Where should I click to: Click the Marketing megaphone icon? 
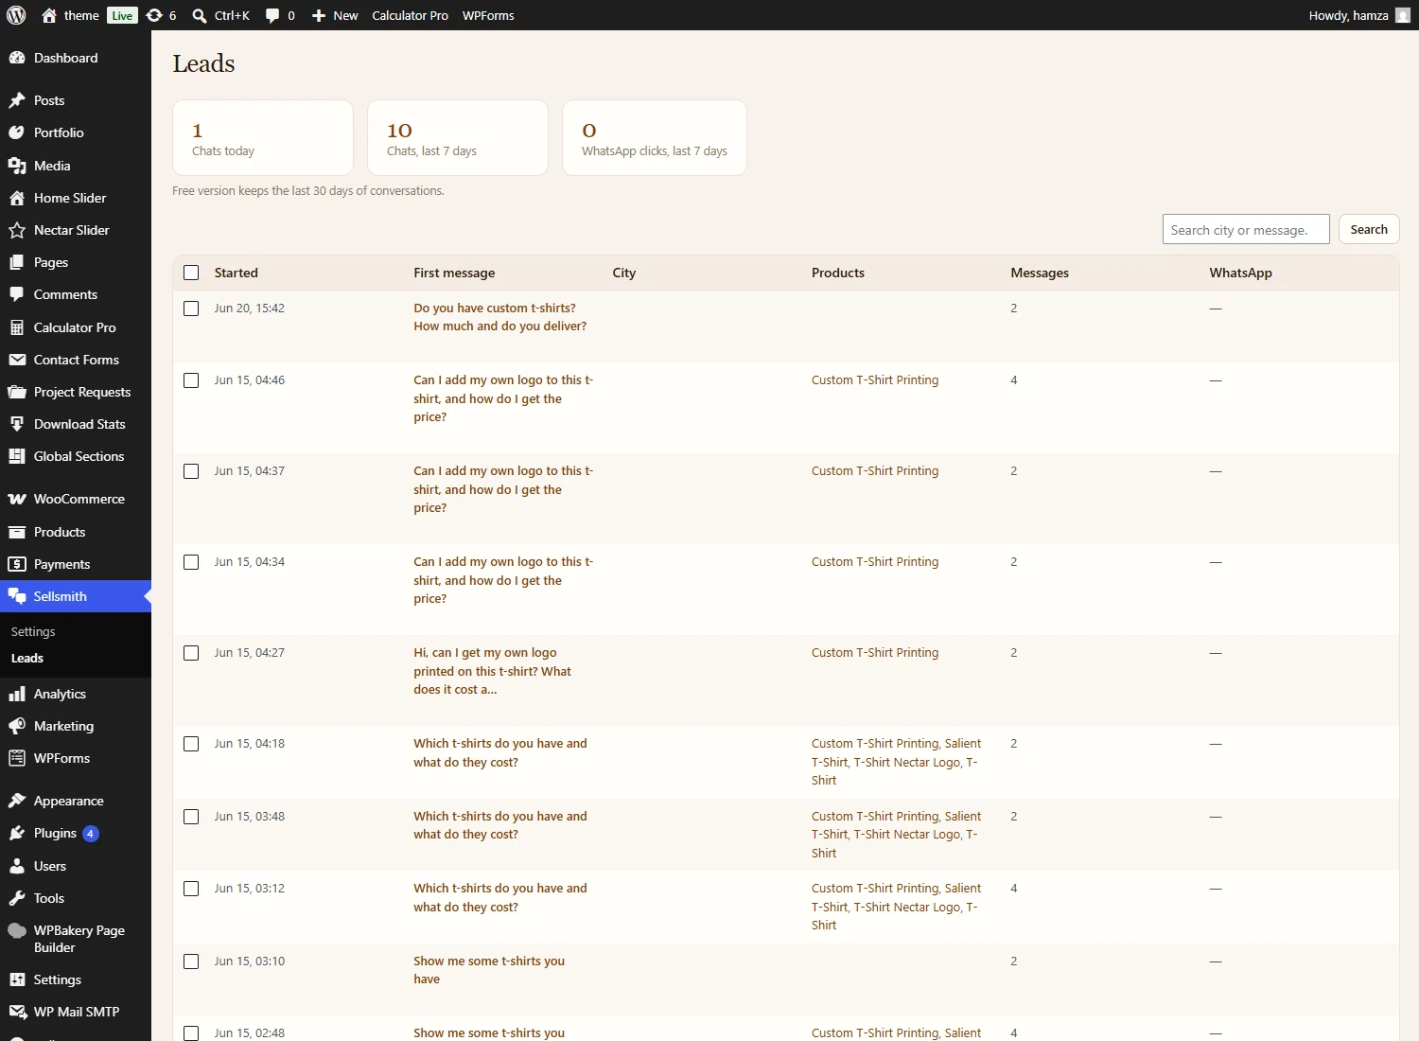(17, 726)
